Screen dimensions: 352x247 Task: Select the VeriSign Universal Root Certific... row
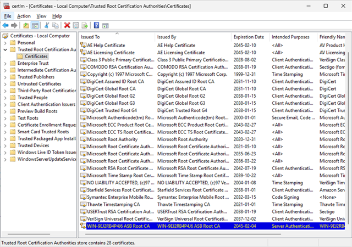(x=212, y=219)
